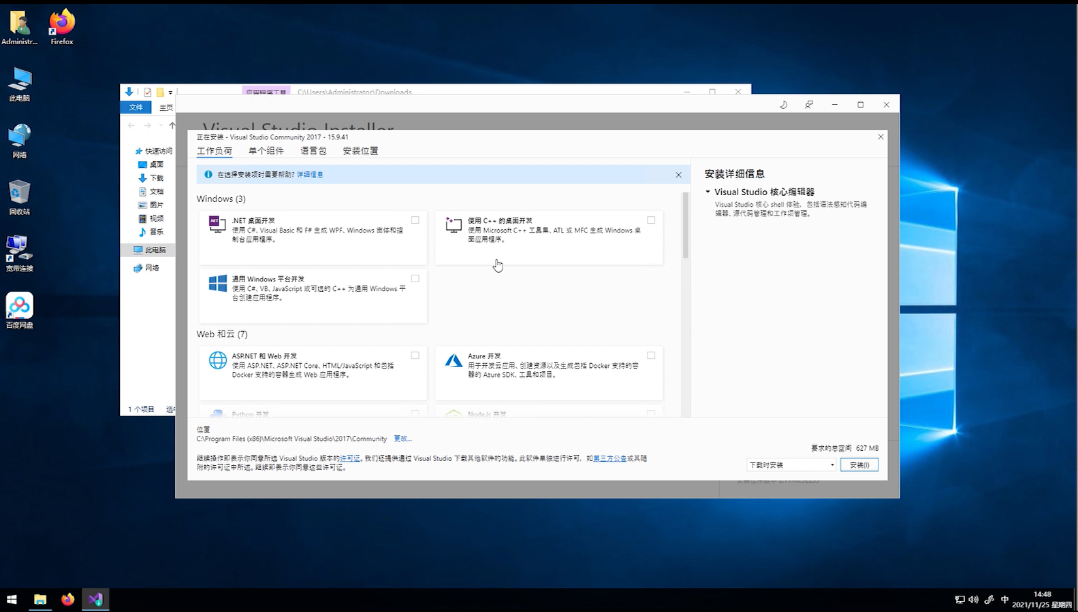Screen dimensions: 1078x612
Task: Select 网络 desktop icon
Action: coord(19,141)
